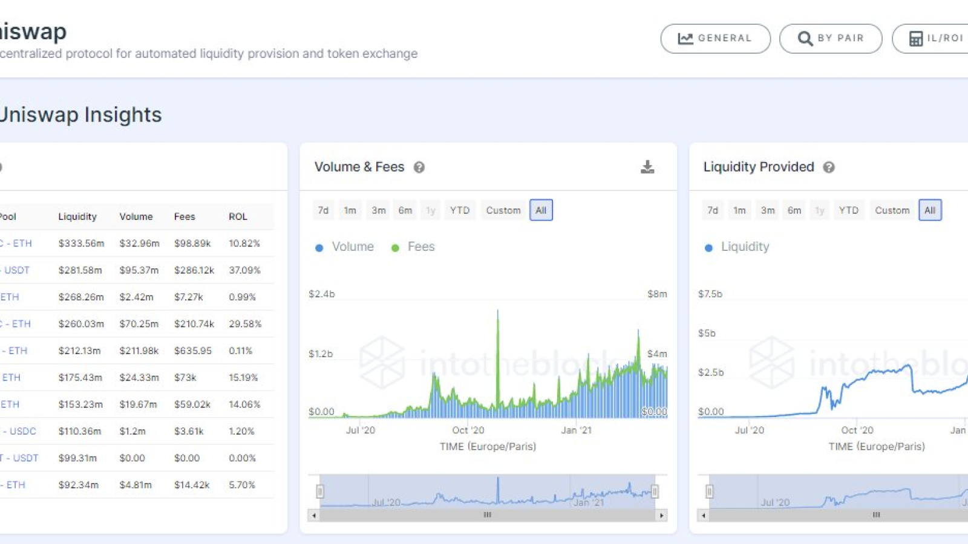Select the 3m range in Volume & Fees
Image resolution: width=968 pixels, height=544 pixels.
coord(379,210)
